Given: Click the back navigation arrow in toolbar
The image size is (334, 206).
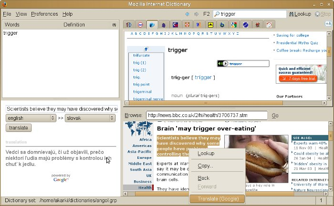Looking at the screenshot, I should 187,14.
